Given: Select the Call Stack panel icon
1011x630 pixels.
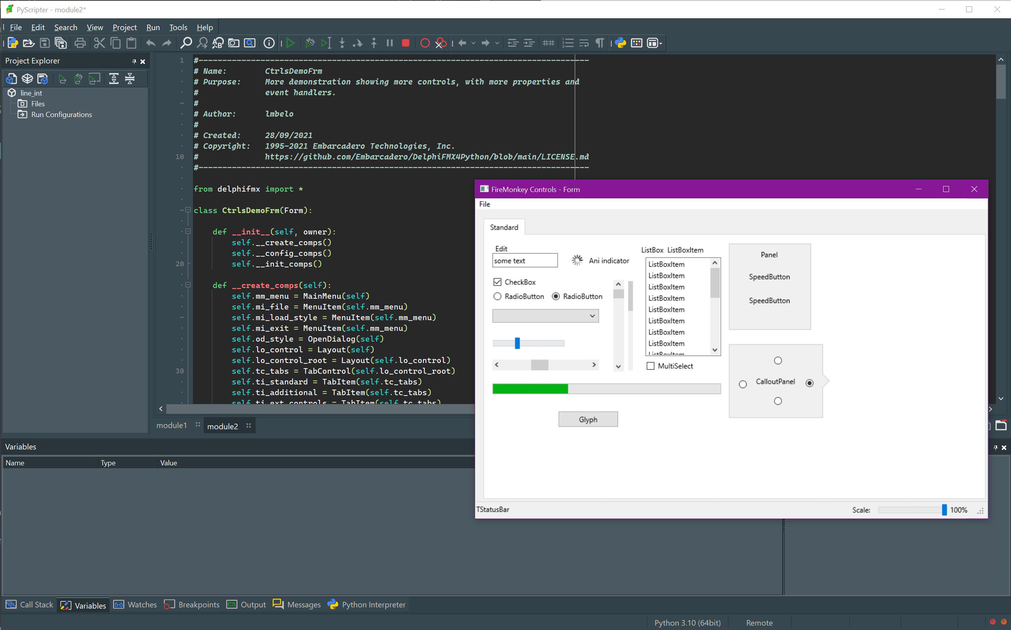Looking at the screenshot, I should coord(10,605).
